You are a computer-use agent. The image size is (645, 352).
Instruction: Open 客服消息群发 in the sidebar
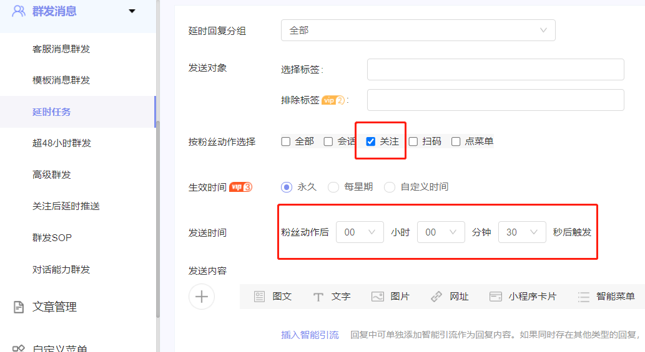61,49
